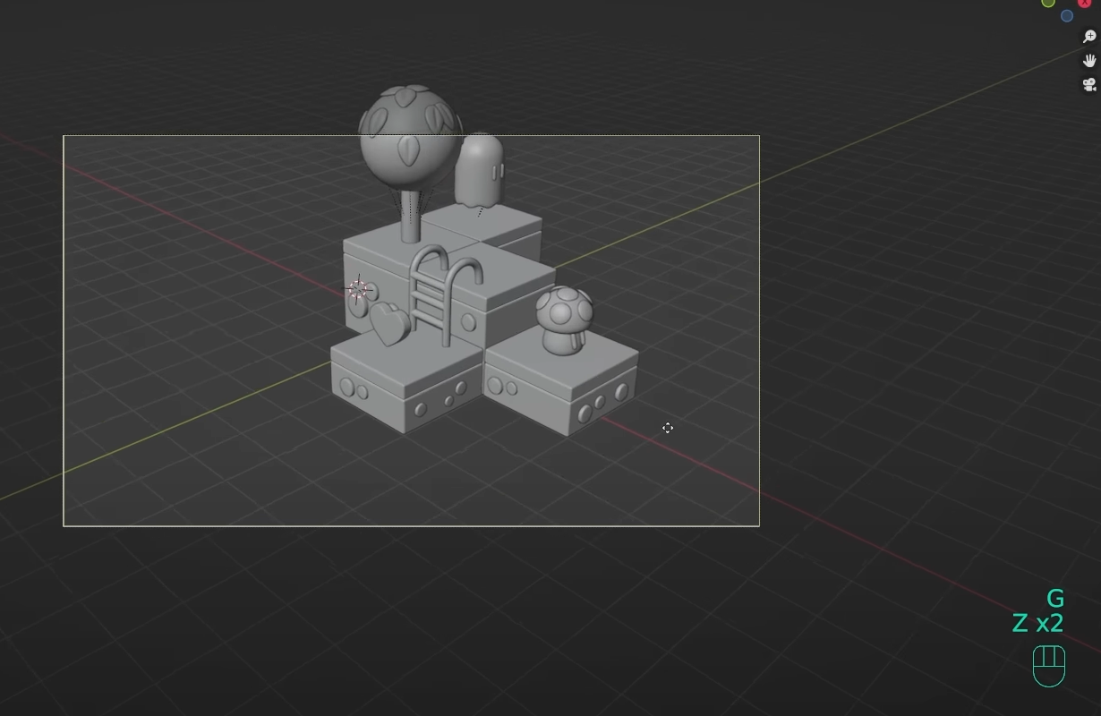This screenshot has height=716, width=1101.
Task: Click the blue Z axis gizmo dot
Action: pos(1067,16)
